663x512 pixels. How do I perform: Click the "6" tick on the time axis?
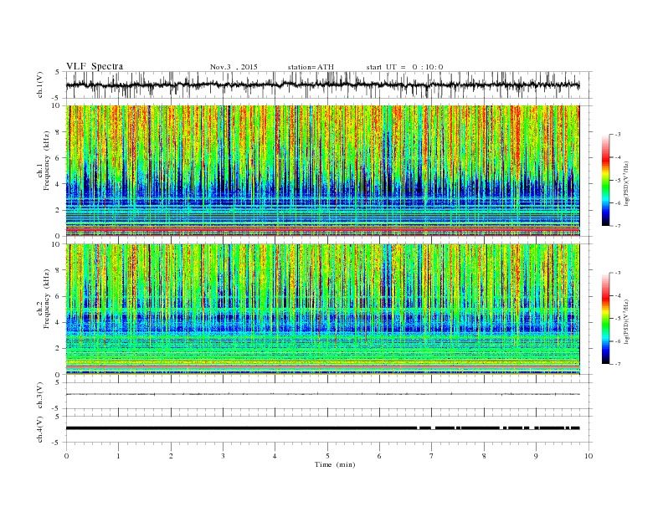click(379, 456)
